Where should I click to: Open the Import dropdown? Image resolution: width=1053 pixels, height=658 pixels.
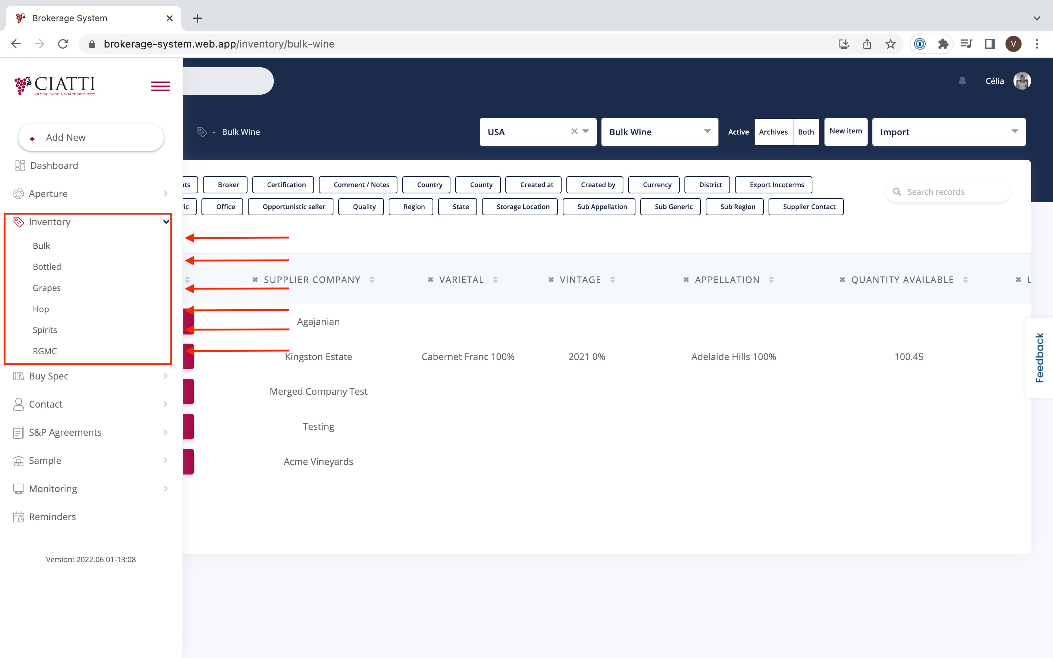coord(948,132)
